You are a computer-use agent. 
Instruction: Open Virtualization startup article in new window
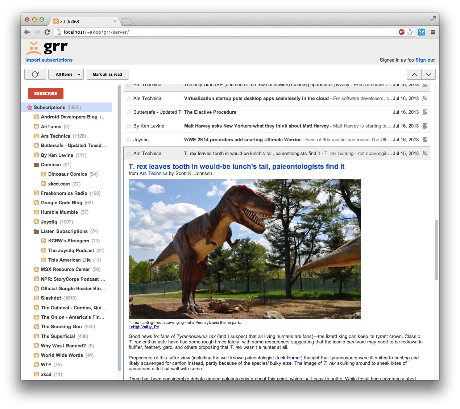click(425, 98)
